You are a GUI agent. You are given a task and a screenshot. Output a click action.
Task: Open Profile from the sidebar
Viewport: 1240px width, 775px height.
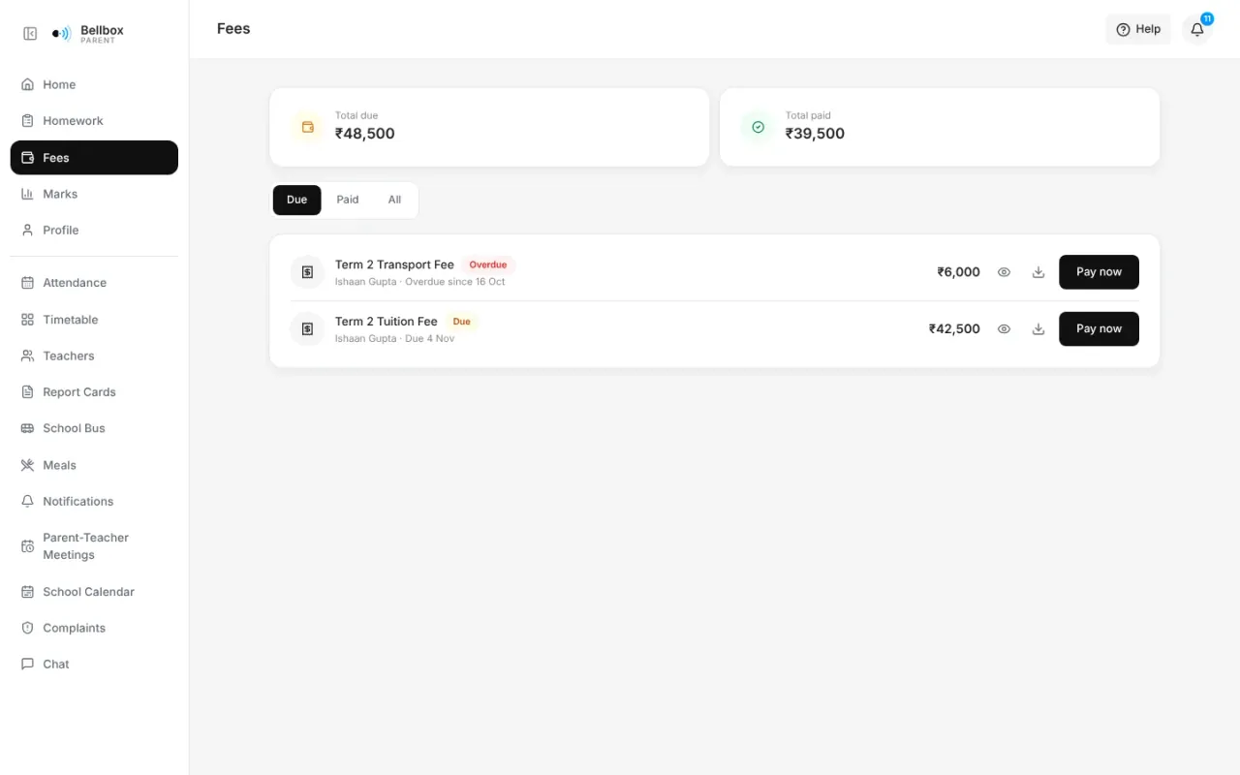pos(94,231)
